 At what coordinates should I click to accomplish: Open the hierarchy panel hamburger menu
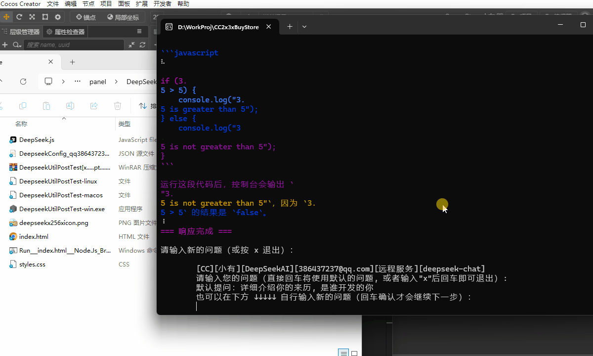tap(139, 32)
